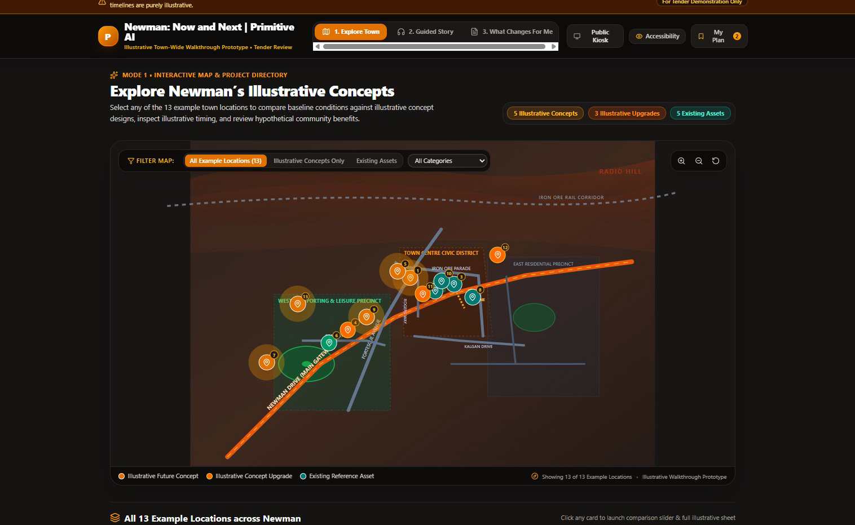Click map marker number 5
The image size is (855, 525).
(x=398, y=271)
